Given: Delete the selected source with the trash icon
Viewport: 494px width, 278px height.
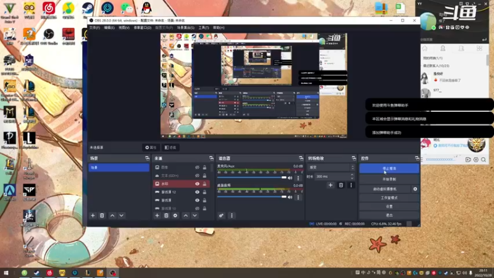Looking at the screenshot, I should [166, 216].
